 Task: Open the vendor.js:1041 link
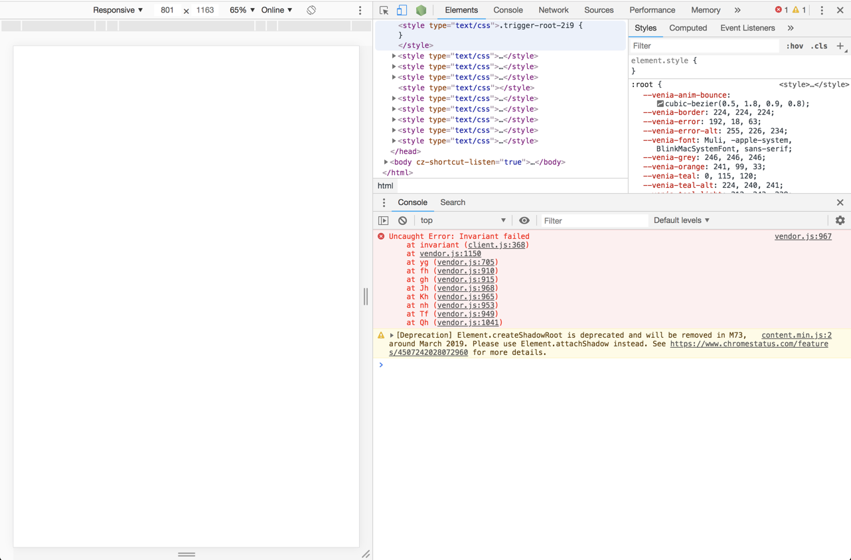click(x=467, y=322)
